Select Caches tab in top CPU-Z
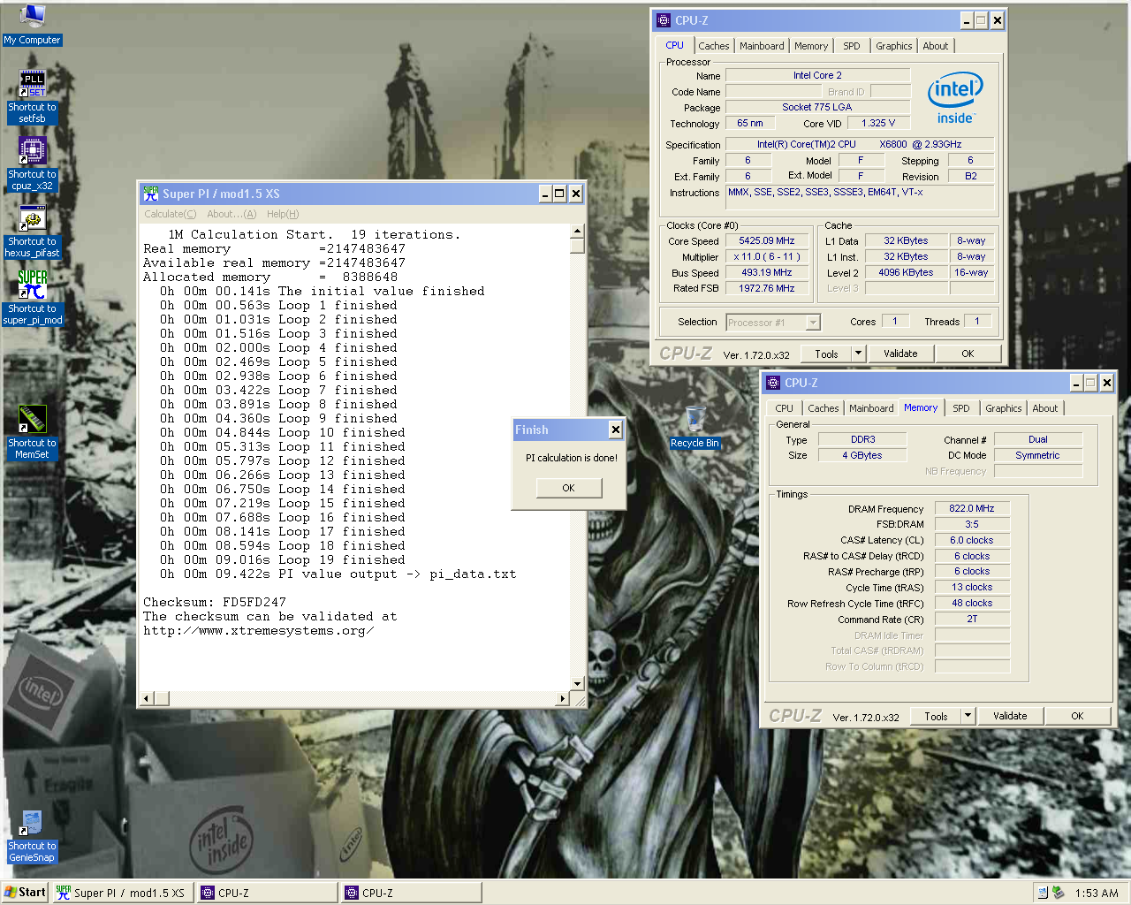1131x905 pixels. tap(714, 46)
